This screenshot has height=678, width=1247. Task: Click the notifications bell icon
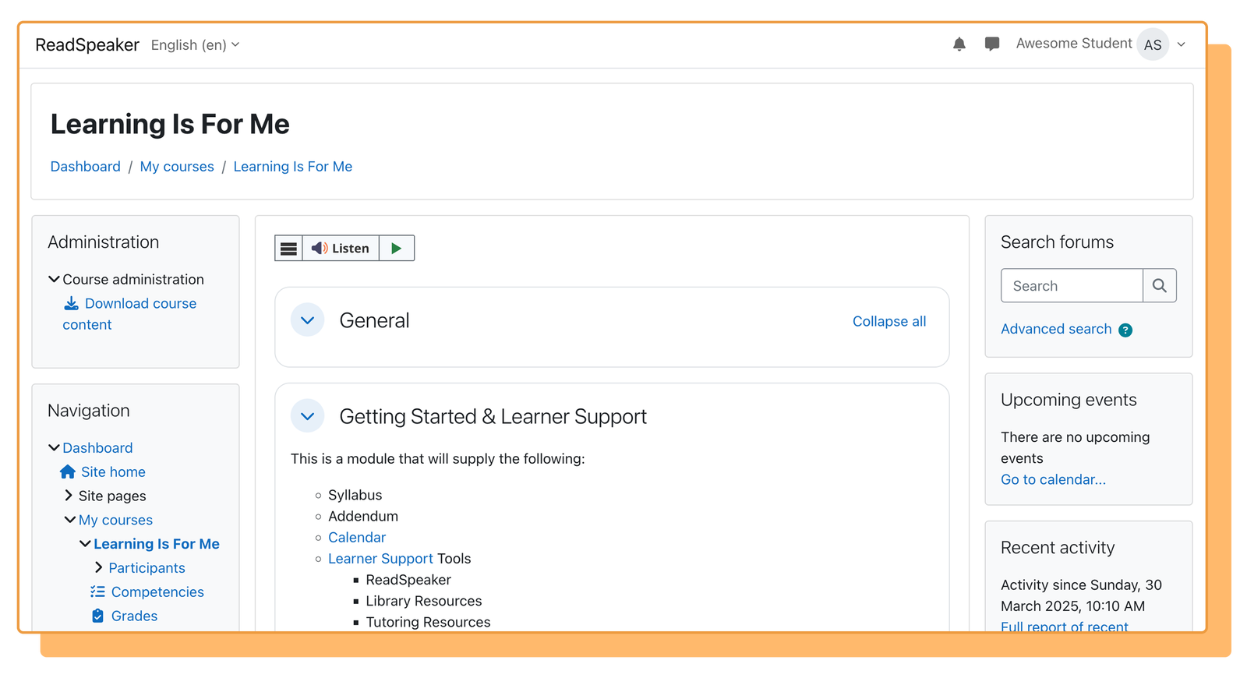click(x=959, y=44)
